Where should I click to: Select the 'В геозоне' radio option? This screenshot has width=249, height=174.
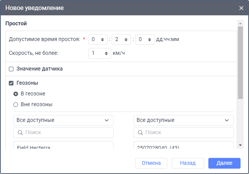16,94
